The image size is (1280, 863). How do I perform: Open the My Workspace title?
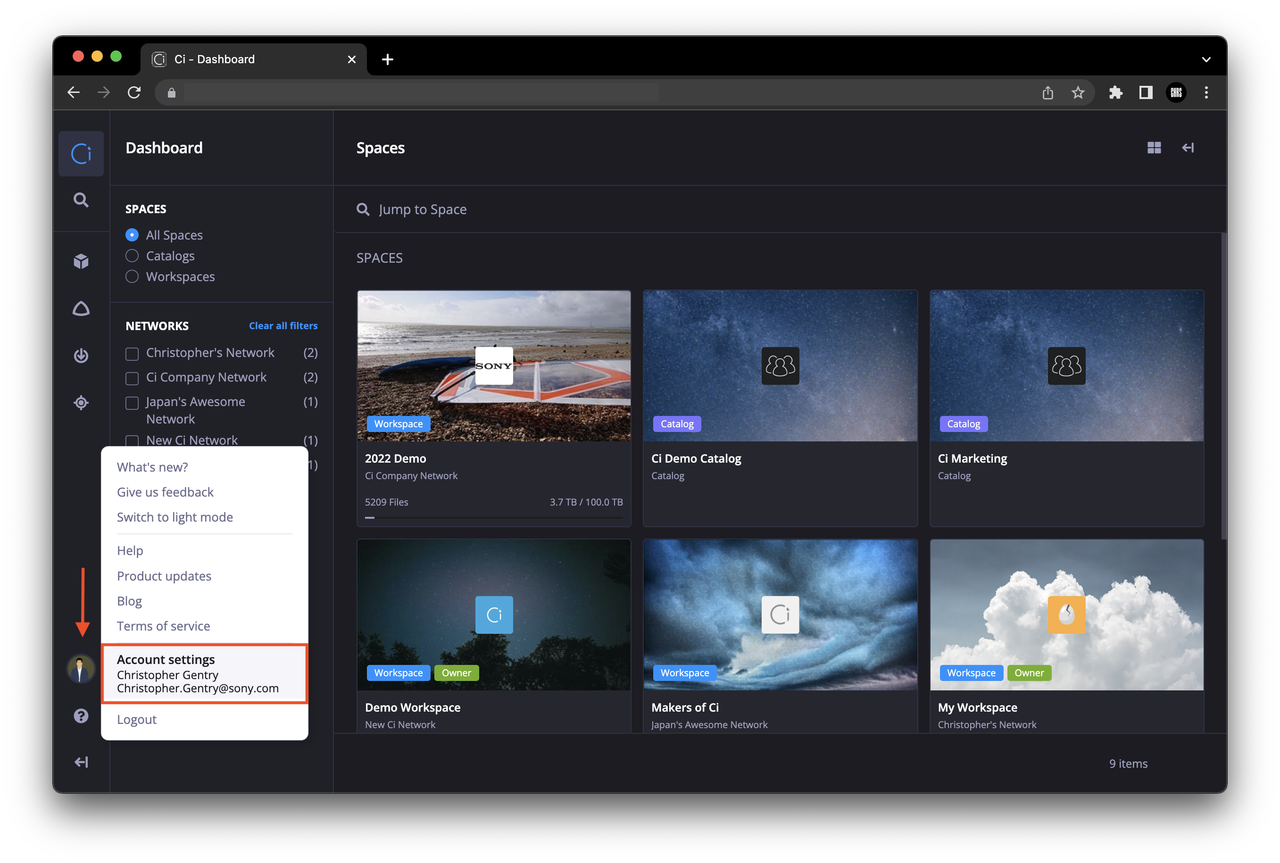coord(977,707)
